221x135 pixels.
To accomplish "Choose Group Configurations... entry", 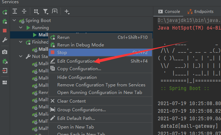I will coord(100,110).
